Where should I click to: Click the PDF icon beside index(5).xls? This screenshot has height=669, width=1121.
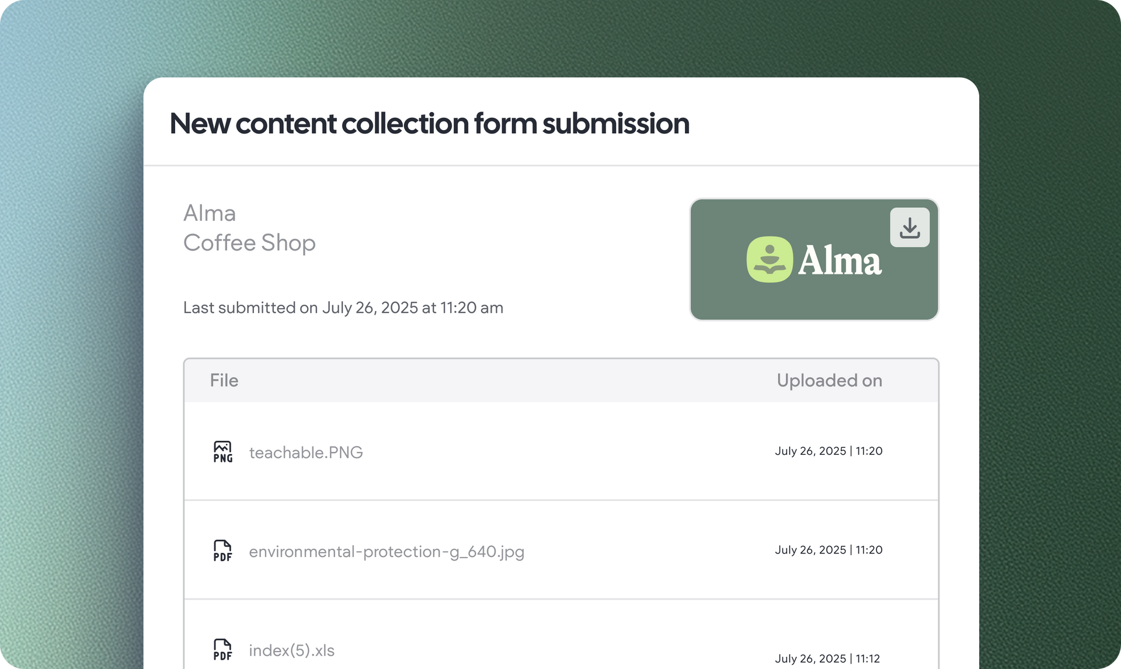[x=222, y=650]
